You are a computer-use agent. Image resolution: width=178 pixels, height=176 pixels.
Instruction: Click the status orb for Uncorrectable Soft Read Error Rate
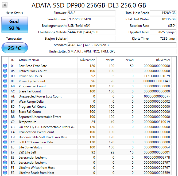(x=5, y=137)
